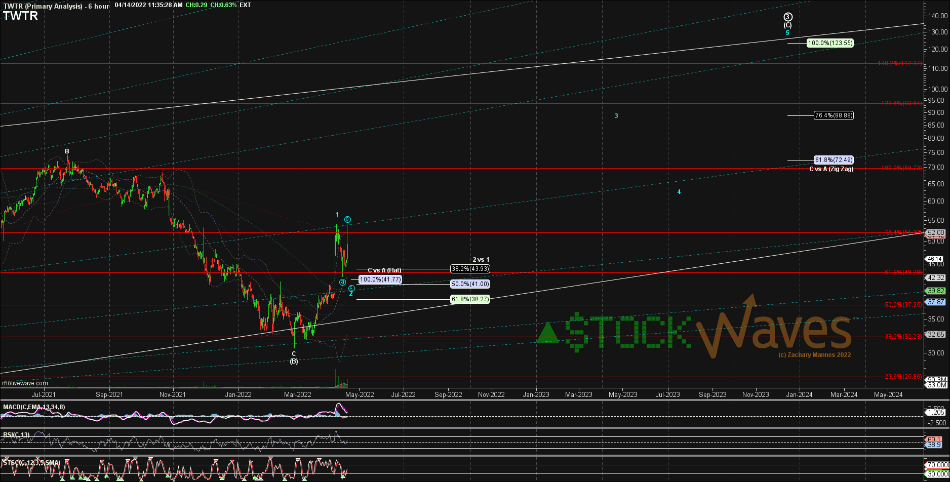The height and width of the screenshot is (482, 950).
Task: Select the wave B label at the 2021 peak
Action: pyautogui.click(x=67, y=151)
